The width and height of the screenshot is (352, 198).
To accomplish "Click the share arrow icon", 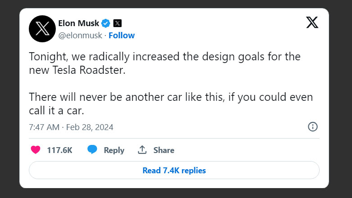I will (x=142, y=150).
